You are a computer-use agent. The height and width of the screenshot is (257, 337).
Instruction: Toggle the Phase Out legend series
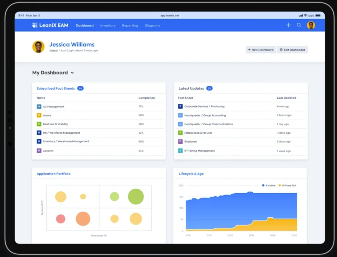(x=287, y=185)
